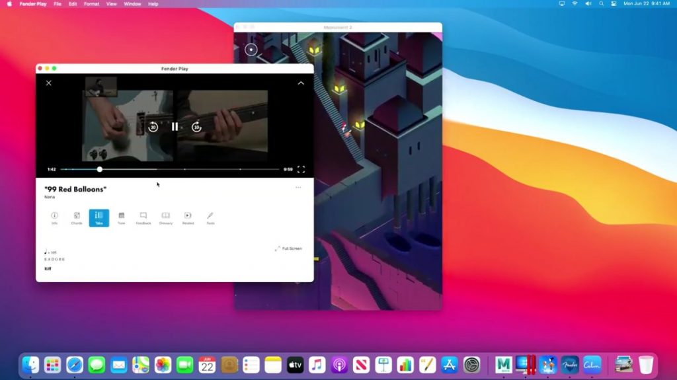Open the File menu
Screen dimensions: 677x380
tap(58, 4)
